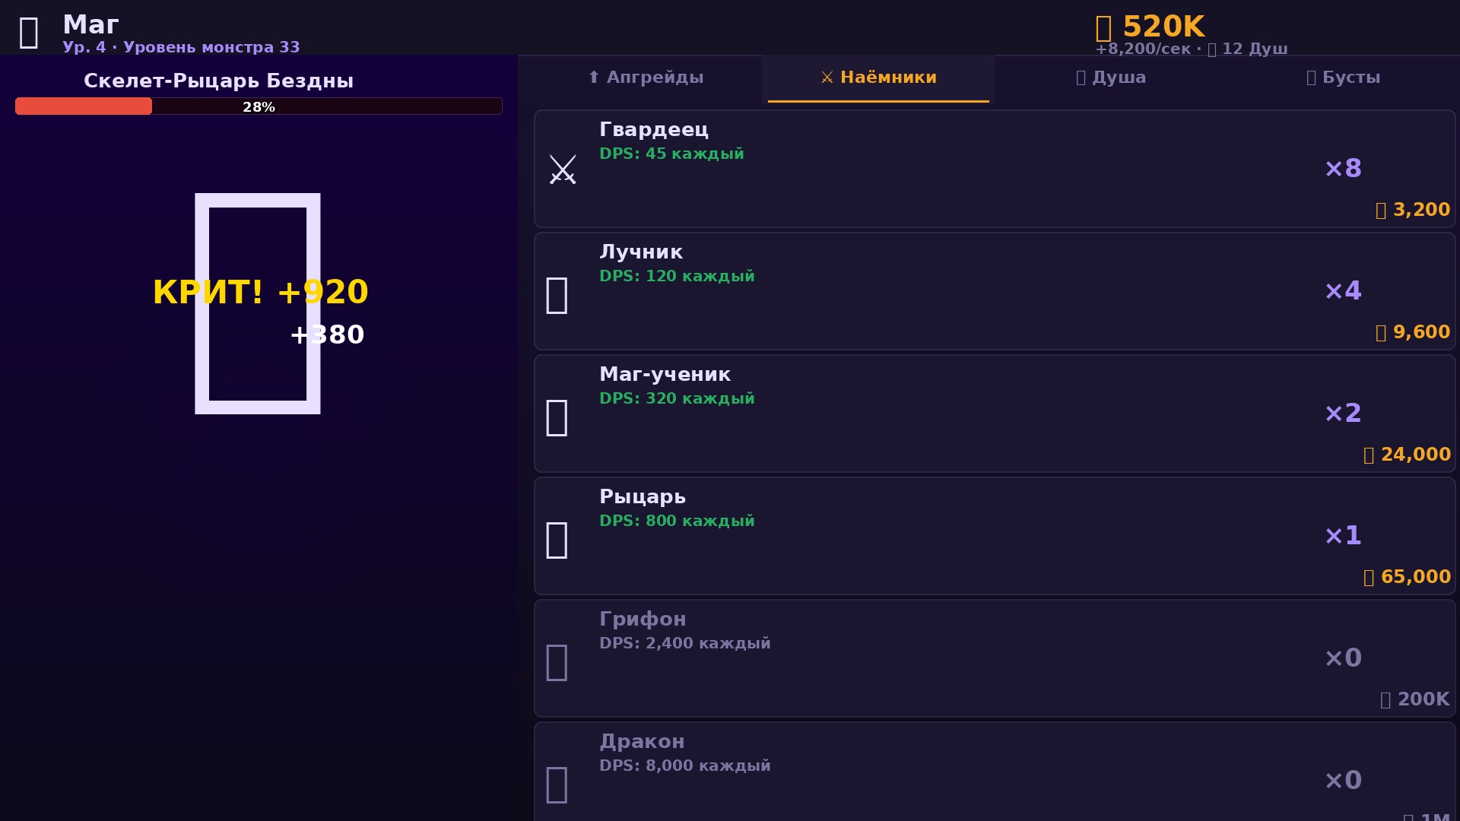Click the Грифон 200K price label
1460x821 pixels.
pos(1416,699)
